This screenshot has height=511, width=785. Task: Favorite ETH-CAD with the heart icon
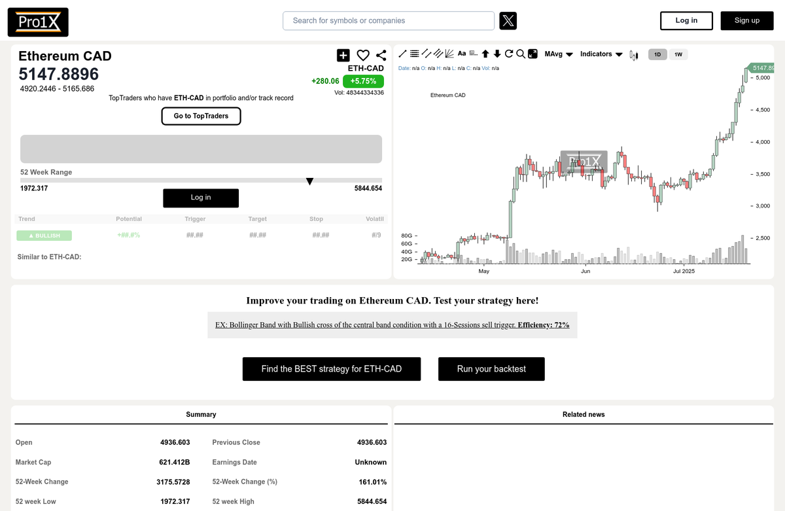point(363,56)
